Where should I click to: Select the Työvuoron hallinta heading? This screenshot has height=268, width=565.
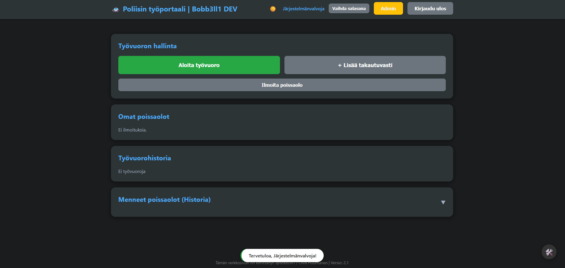point(148,46)
